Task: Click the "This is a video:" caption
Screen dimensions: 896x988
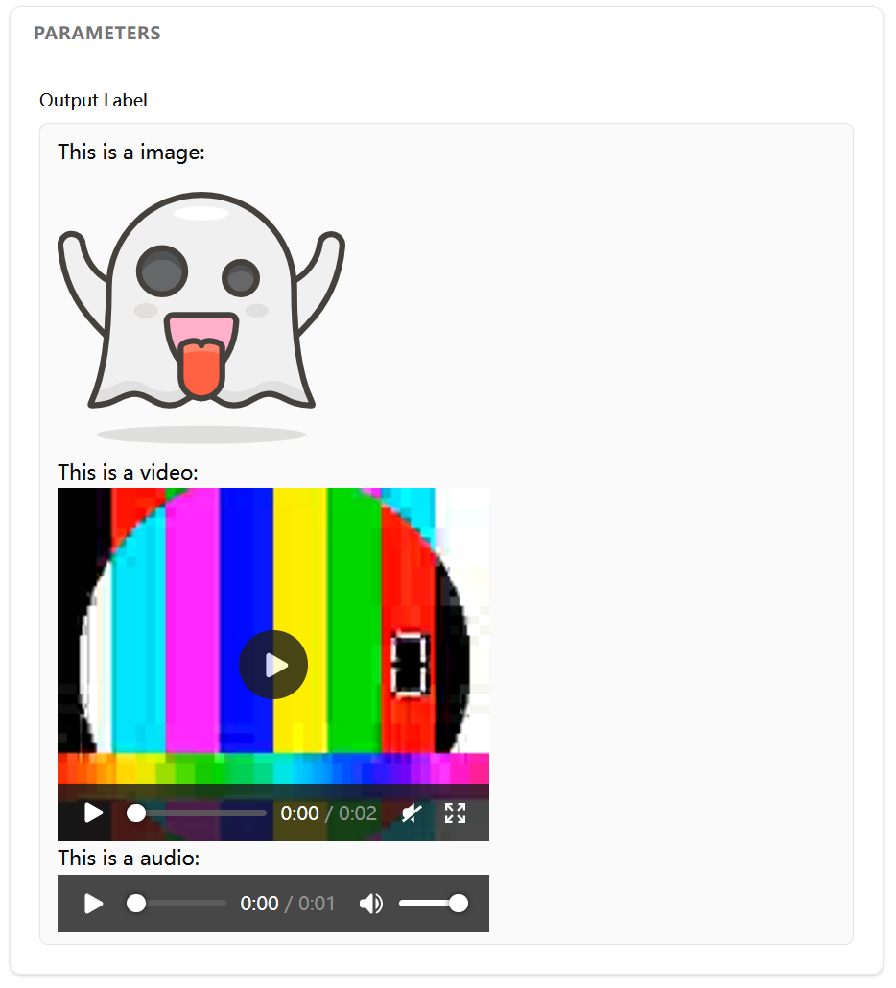Action: point(129,472)
